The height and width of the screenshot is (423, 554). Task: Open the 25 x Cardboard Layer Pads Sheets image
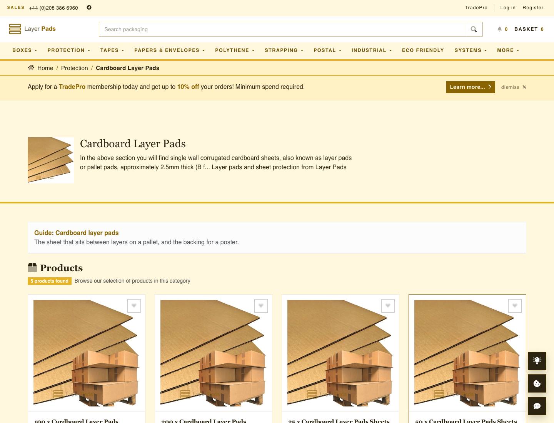[x=340, y=353]
